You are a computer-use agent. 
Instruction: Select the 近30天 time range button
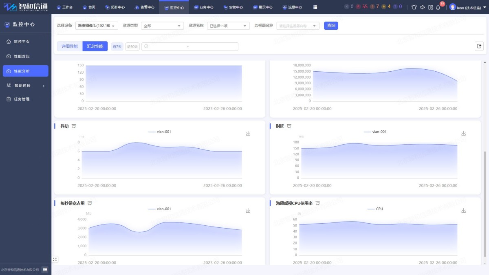[132, 46]
